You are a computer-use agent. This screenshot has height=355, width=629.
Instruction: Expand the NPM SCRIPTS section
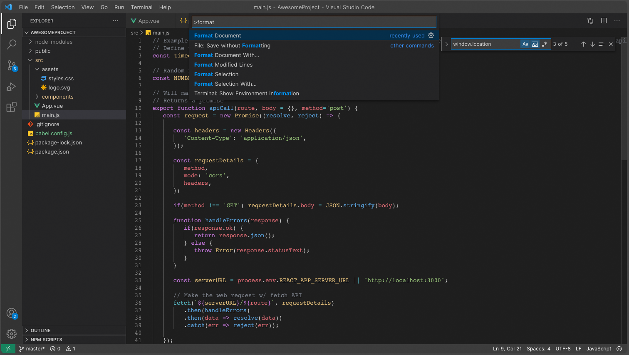[74, 340]
